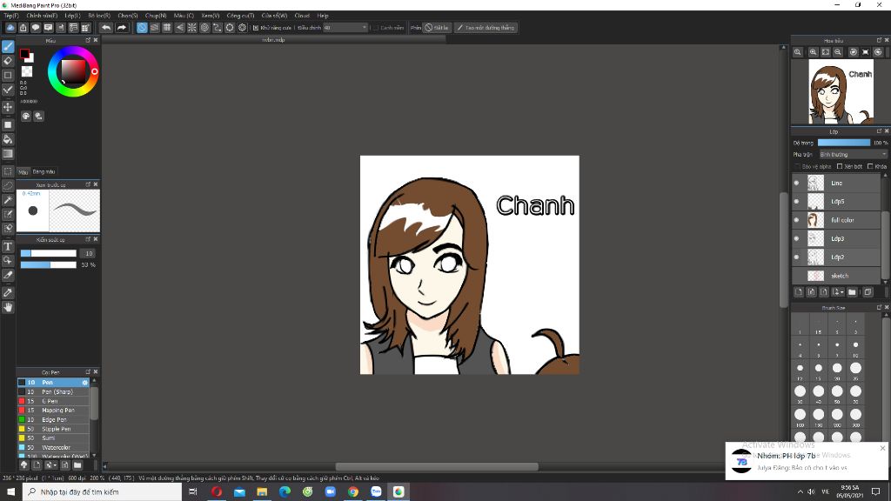Toggle the Khử răng cưa anti-aliasing checkbox
The width and height of the screenshot is (891, 501).
click(256, 27)
